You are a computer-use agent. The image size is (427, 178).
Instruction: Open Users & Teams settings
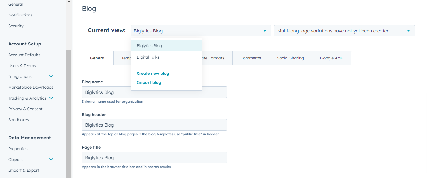pos(22,66)
